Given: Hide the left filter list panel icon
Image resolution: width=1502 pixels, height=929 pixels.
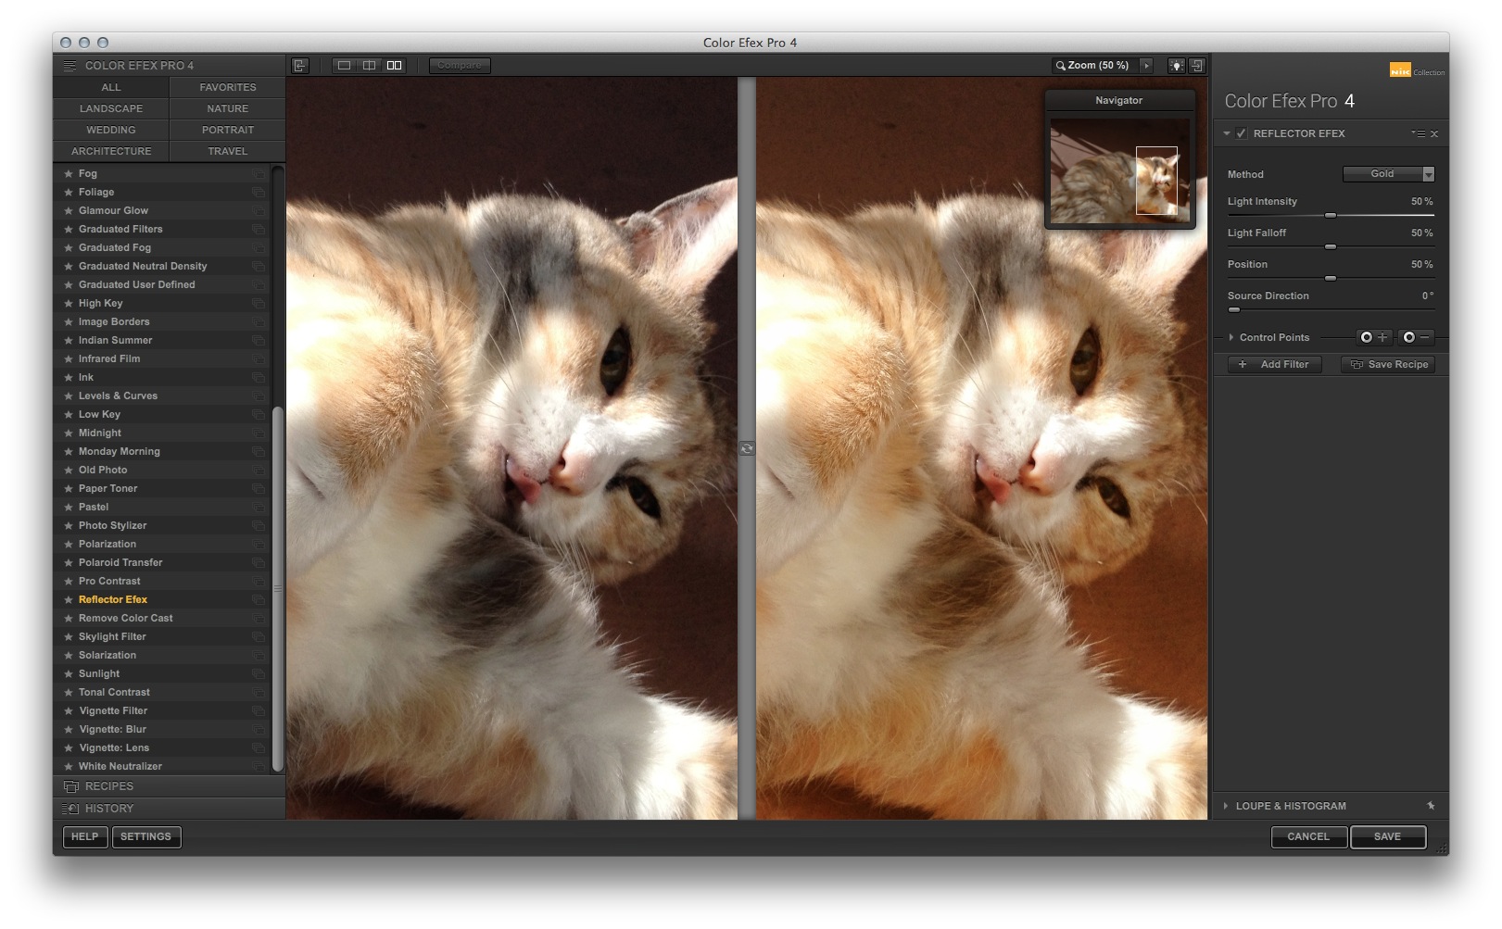Looking at the screenshot, I should [x=299, y=66].
